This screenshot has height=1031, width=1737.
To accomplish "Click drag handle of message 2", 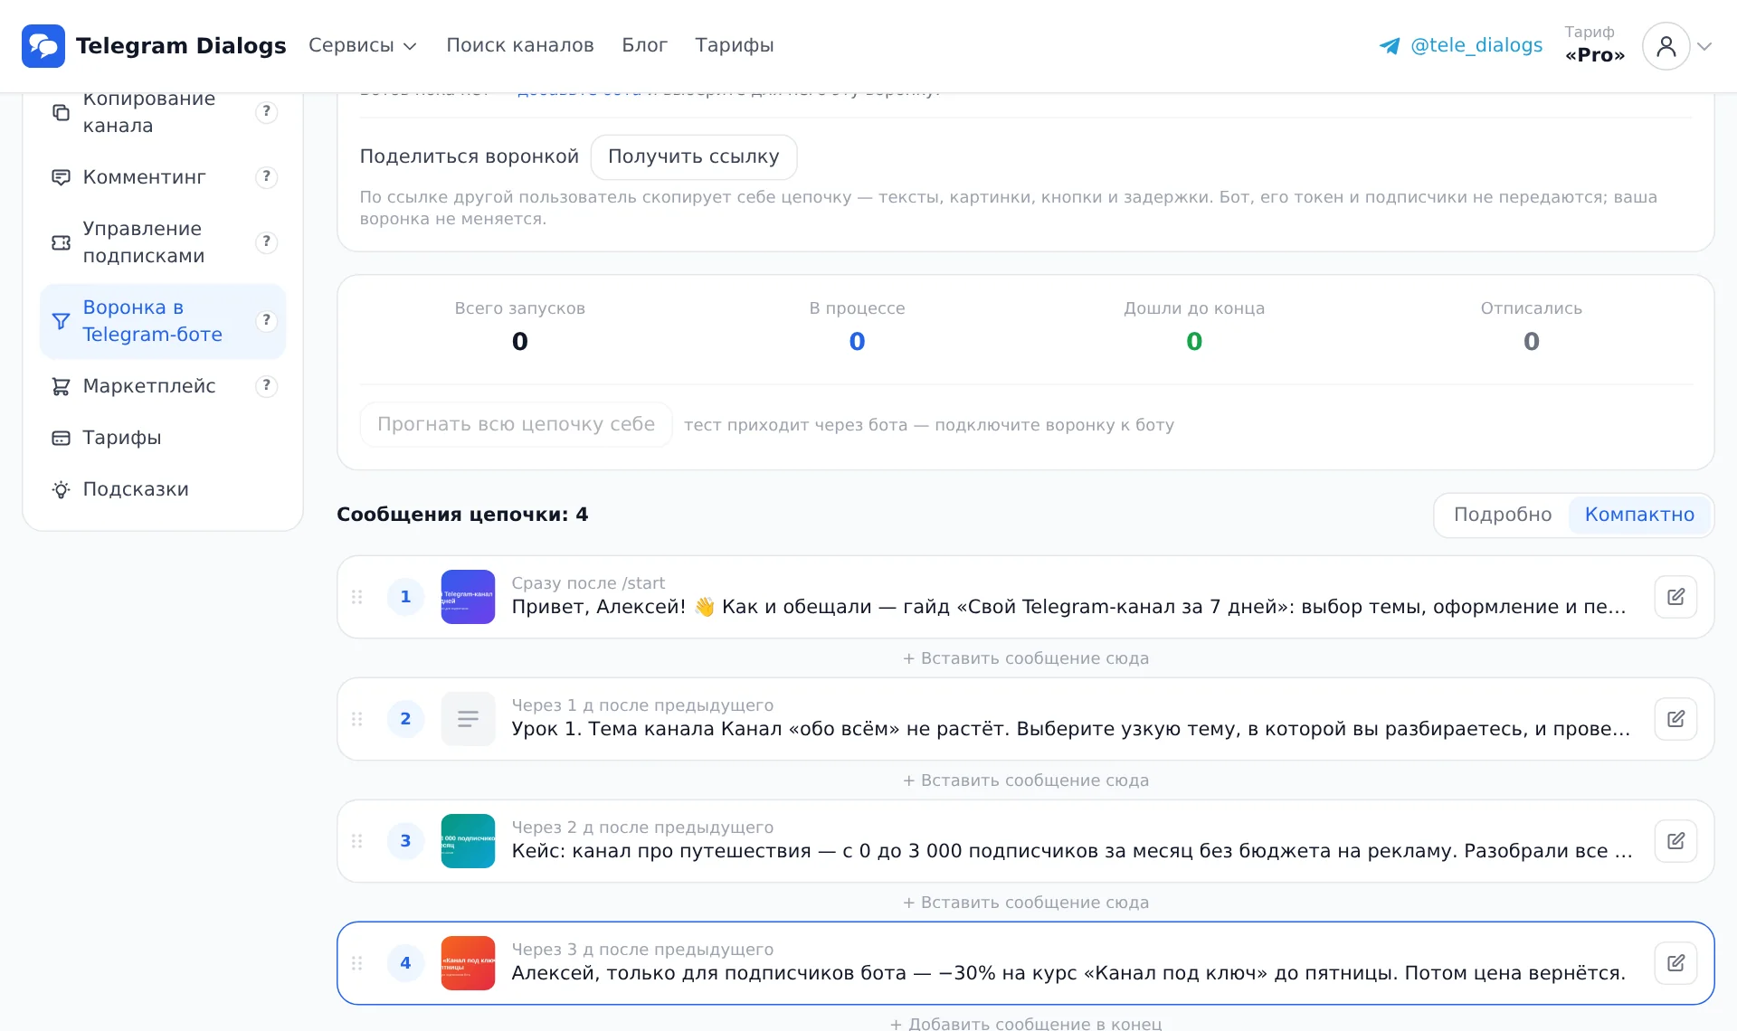I will pos(357,719).
